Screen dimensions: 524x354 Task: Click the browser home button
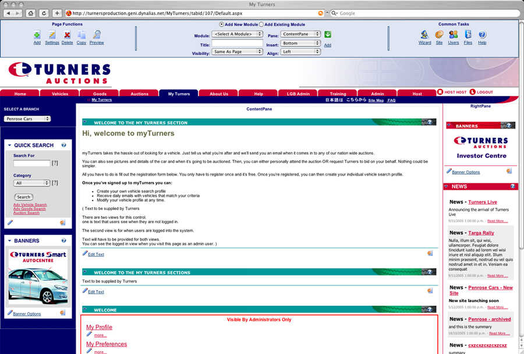tap(31, 13)
